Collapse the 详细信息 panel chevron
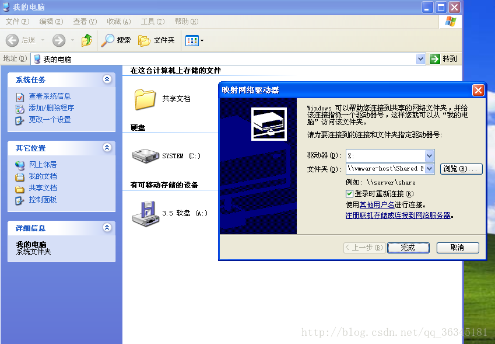The image size is (495, 344). click(107, 227)
